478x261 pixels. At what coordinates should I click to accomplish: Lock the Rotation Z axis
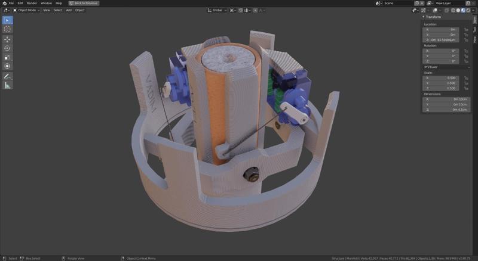pos(466,61)
